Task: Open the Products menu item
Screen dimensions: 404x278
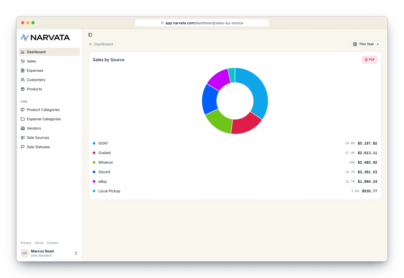Action: (x=49, y=89)
